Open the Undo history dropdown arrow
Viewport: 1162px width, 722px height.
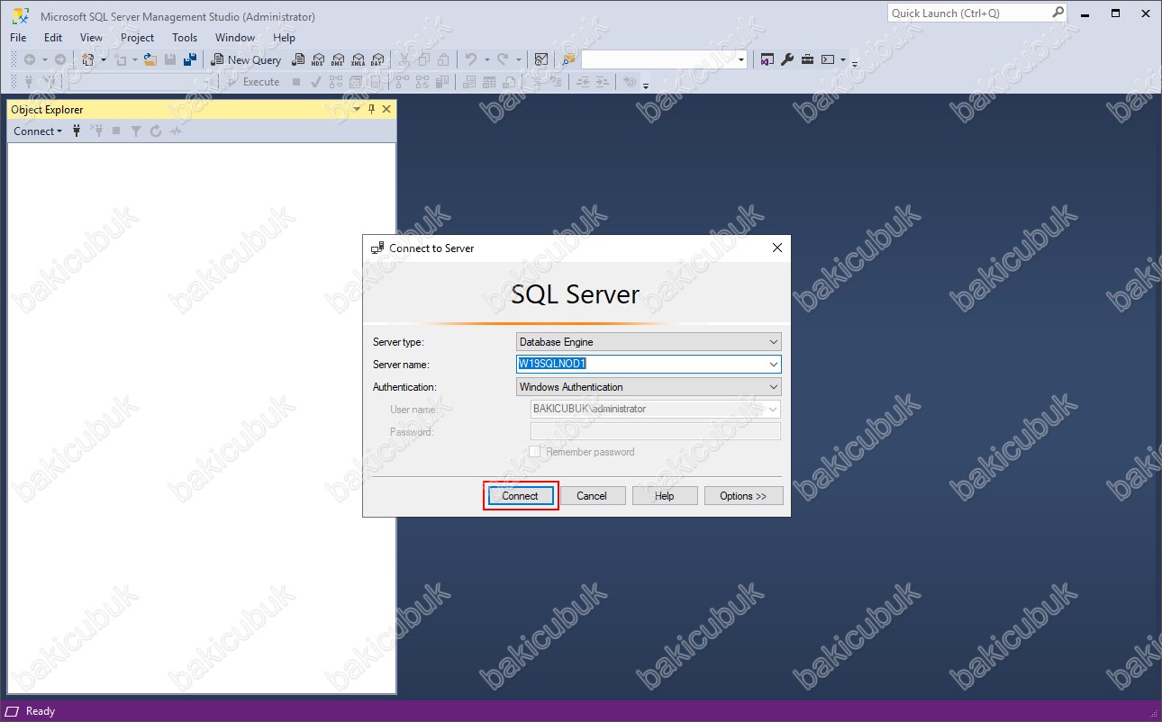click(486, 59)
